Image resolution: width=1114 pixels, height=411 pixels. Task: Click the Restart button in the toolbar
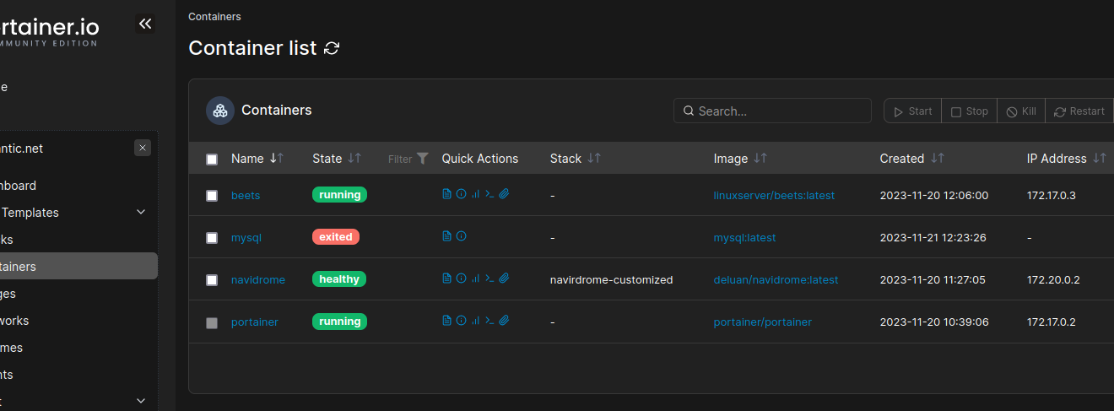[x=1079, y=111]
